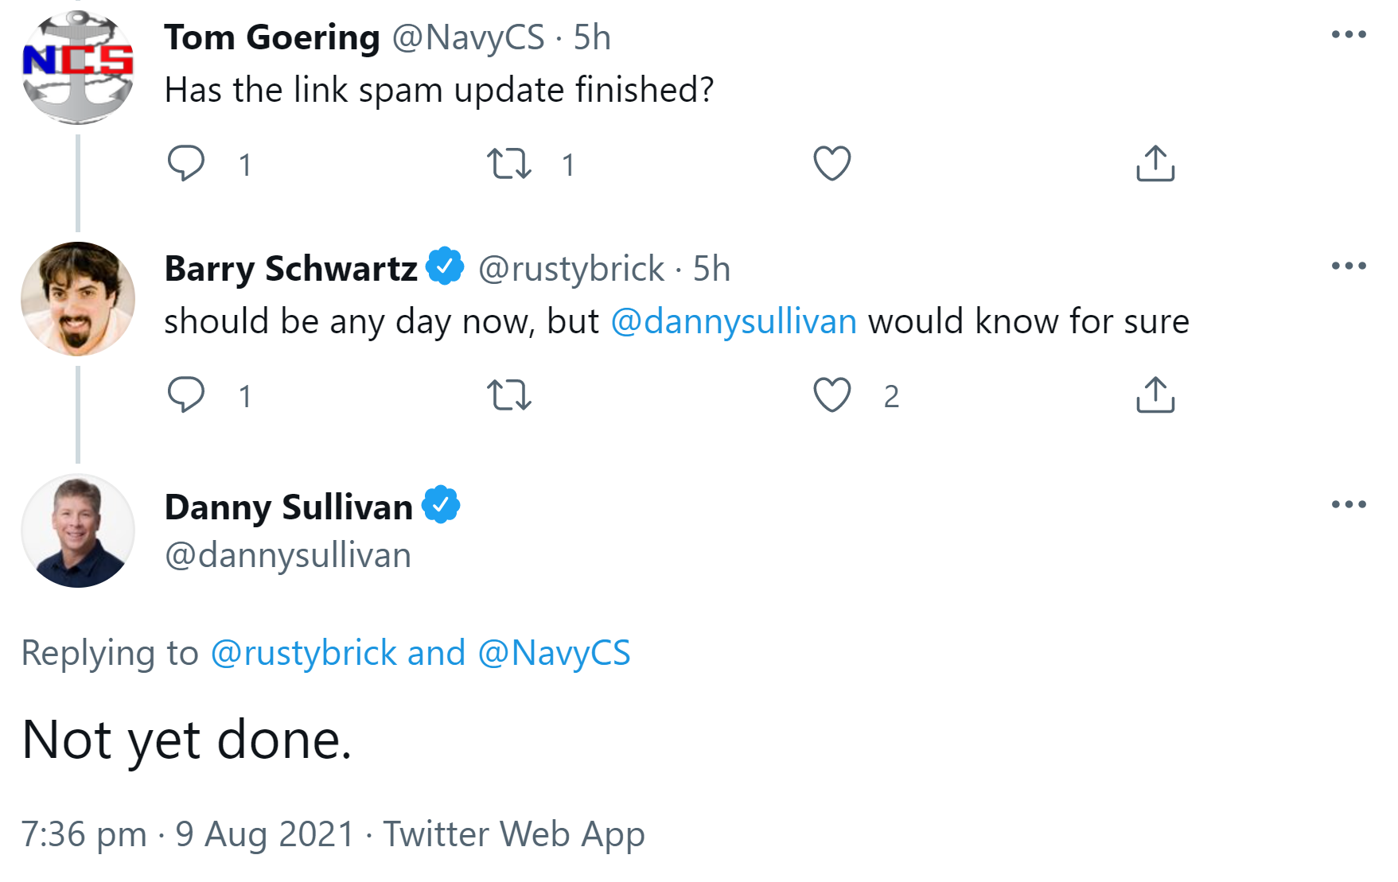Share Tom Goering's tweet
The height and width of the screenshot is (882, 1398).
(1155, 163)
